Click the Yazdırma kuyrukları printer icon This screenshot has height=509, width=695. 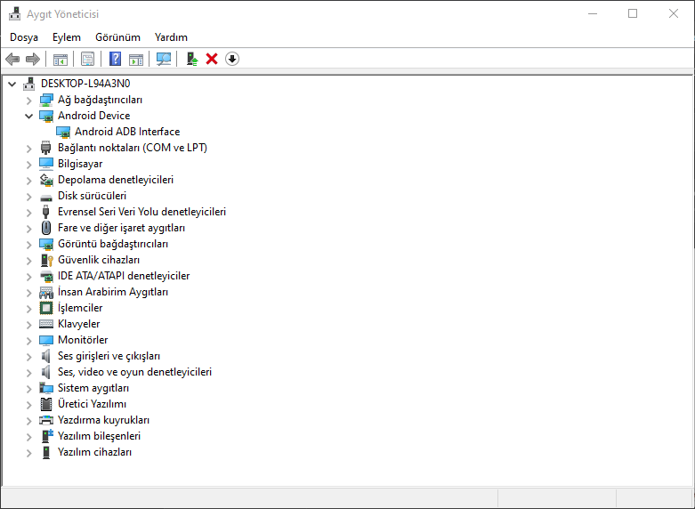pos(46,420)
